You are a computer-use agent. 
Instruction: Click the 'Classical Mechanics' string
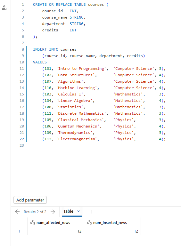tap(80, 120)
